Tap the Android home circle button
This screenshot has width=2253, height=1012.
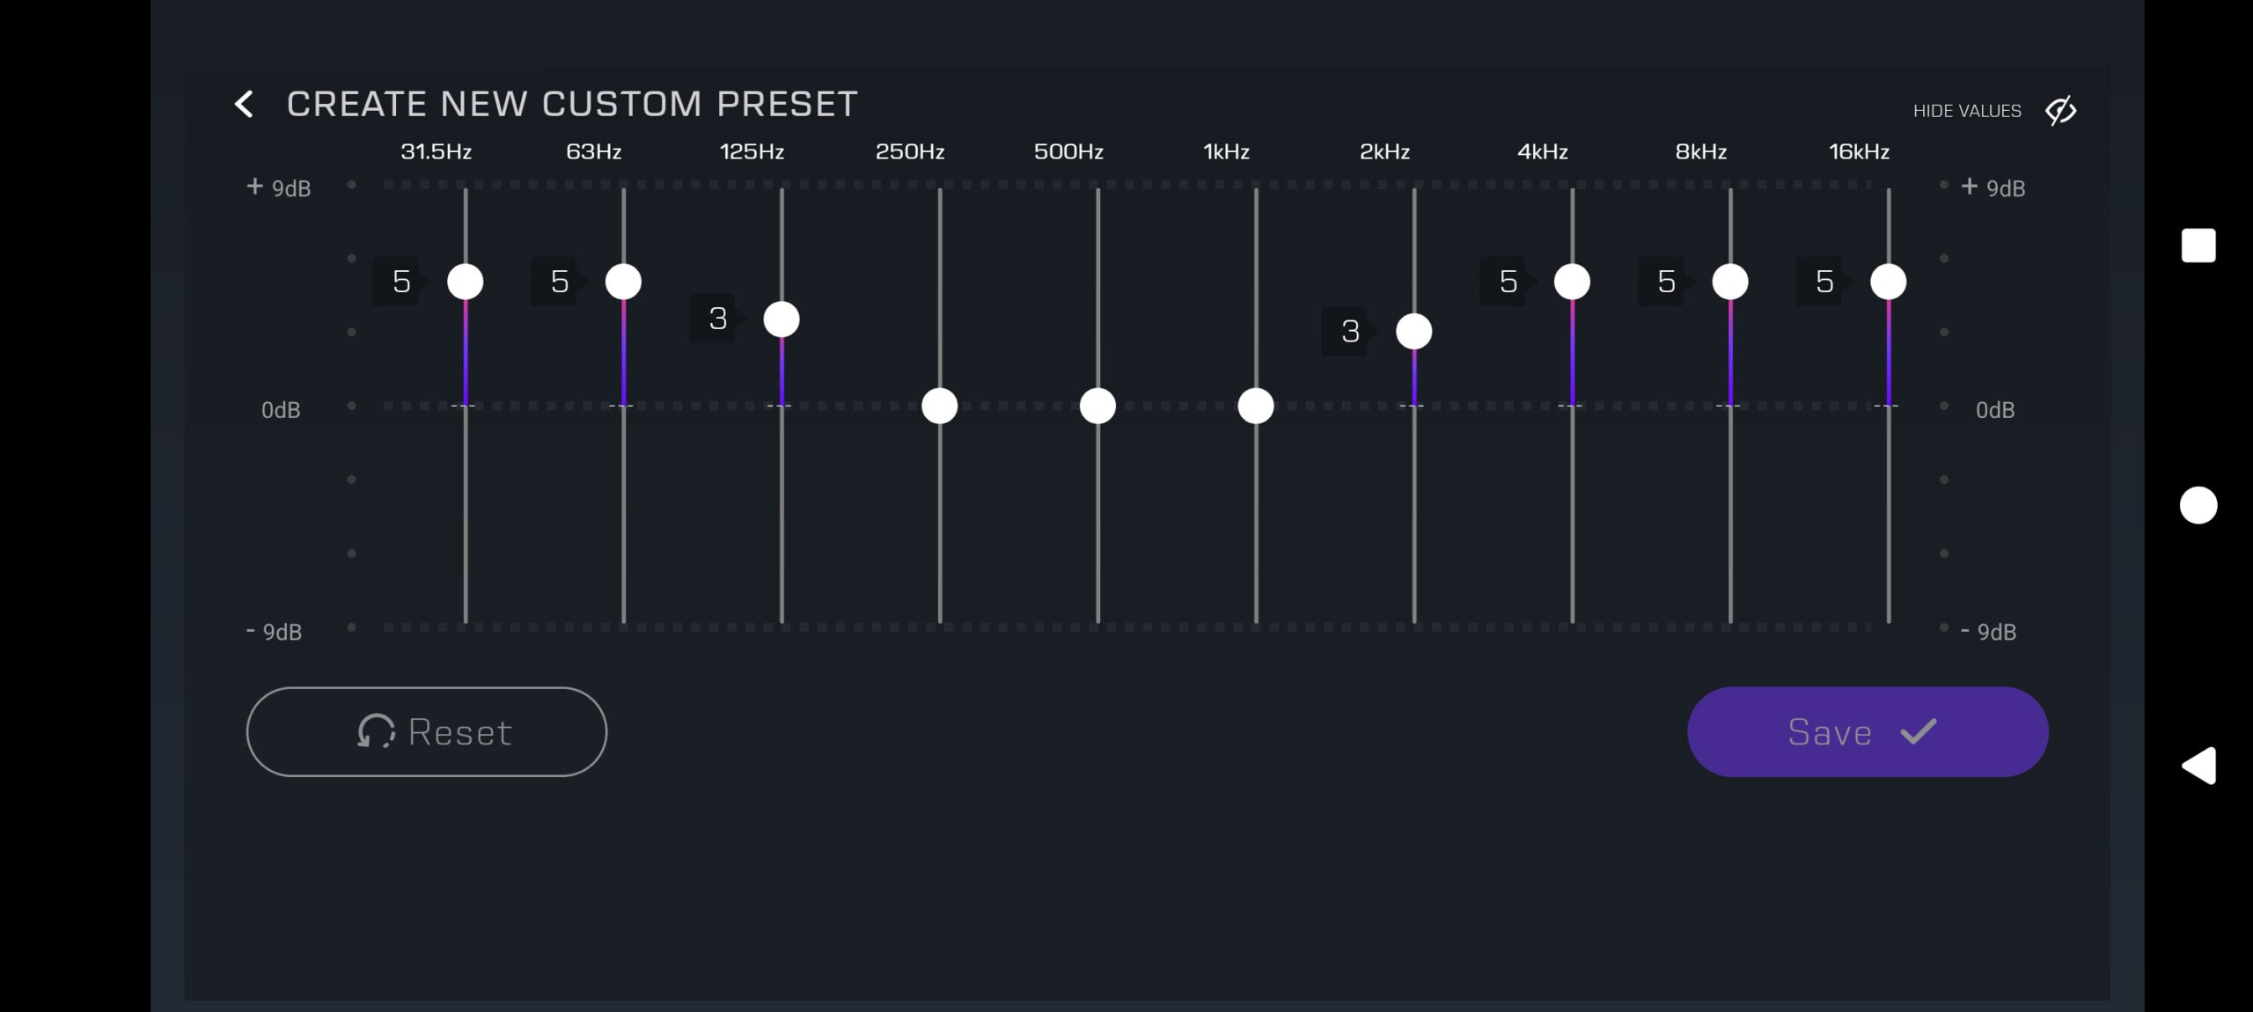click(x=2198, y=505)
